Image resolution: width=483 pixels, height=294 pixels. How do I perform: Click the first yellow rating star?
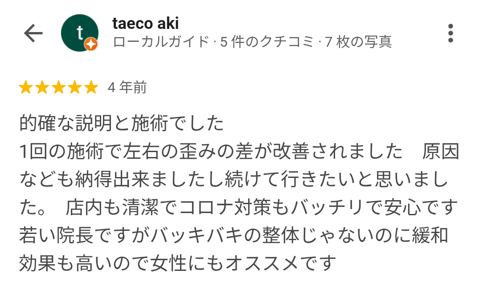(26, 88)
